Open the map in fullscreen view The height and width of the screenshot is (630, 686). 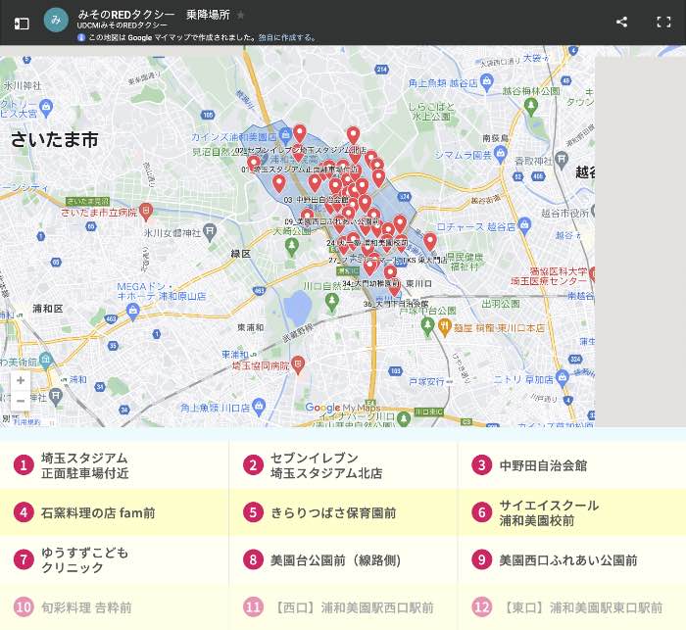[663, 22]
